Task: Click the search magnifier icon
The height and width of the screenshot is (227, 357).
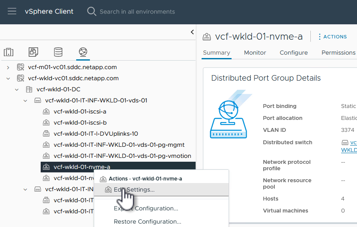Action: [x=92, y=12]
